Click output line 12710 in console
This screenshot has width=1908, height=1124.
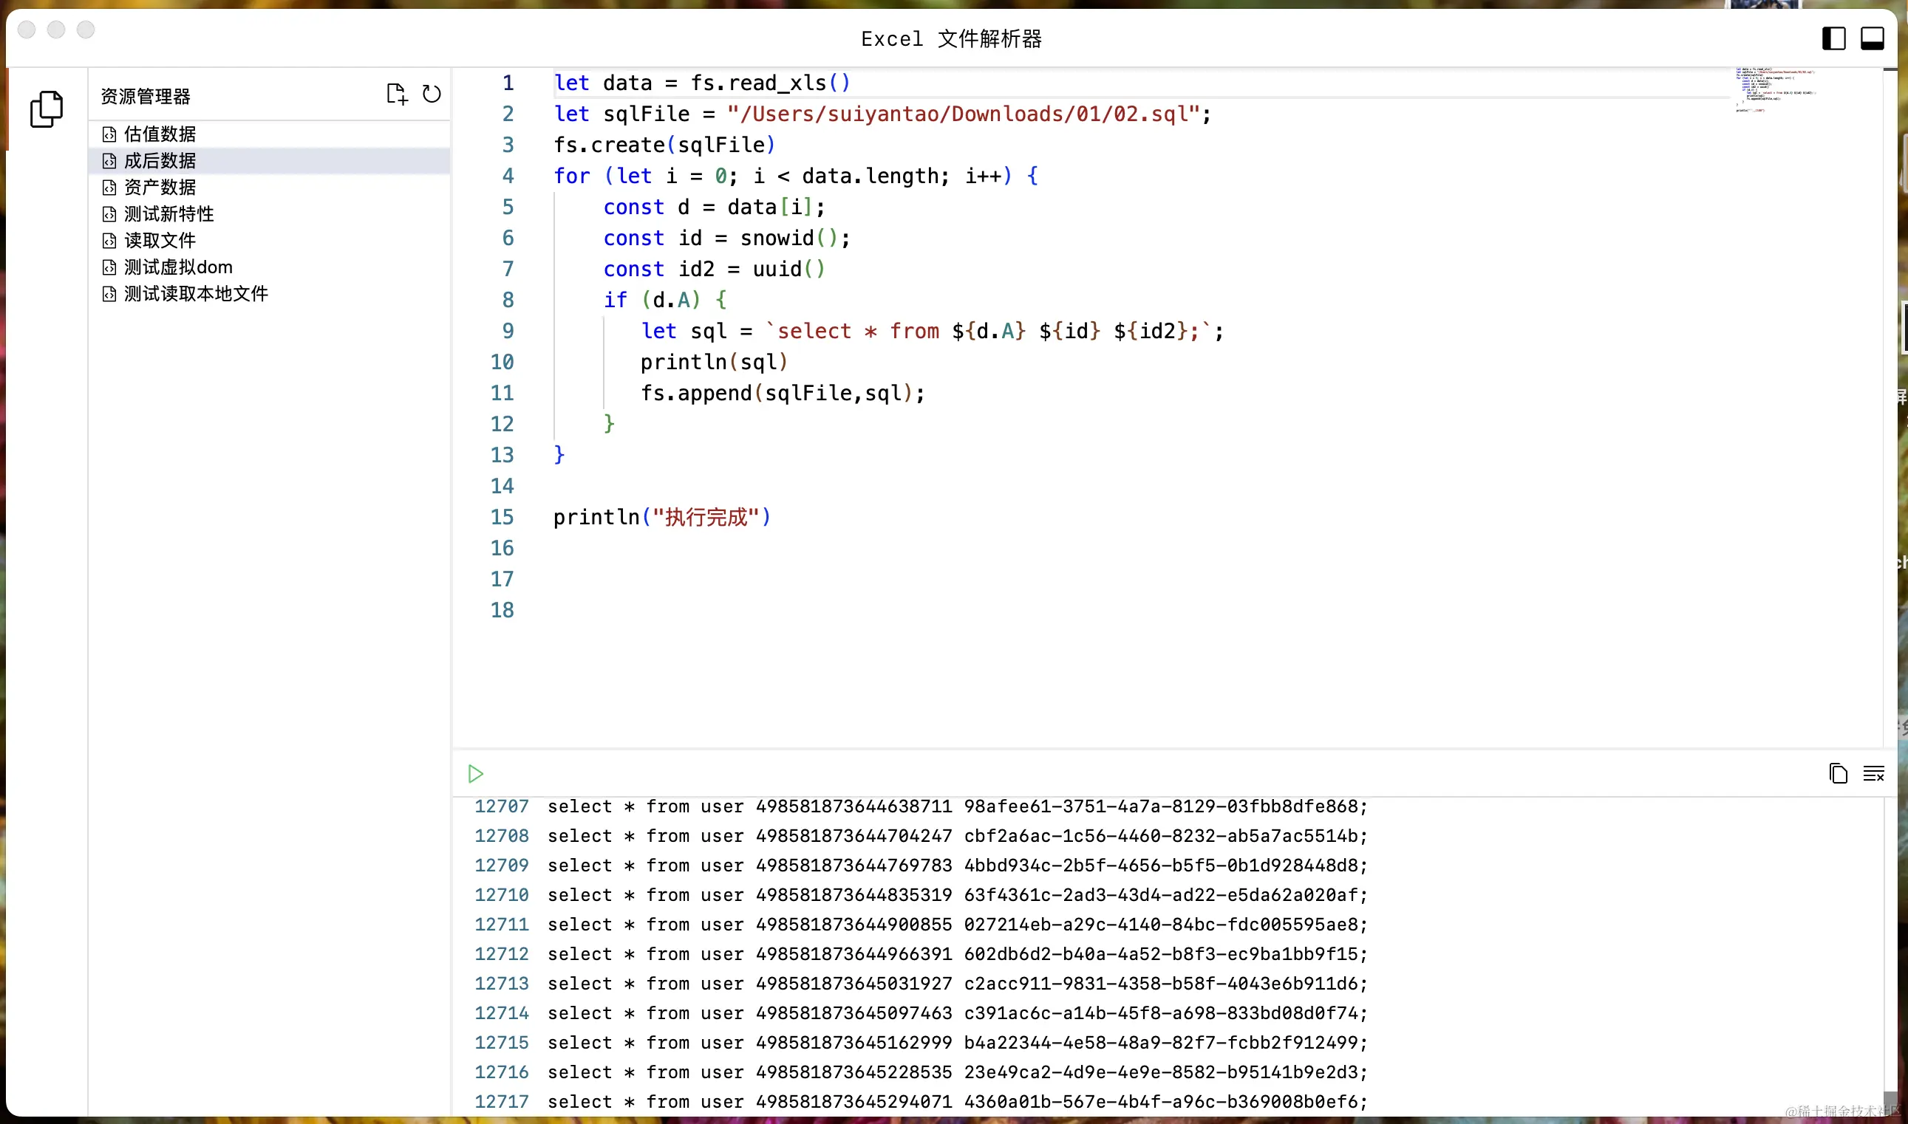pyautogui.click(x=956, y=894)
